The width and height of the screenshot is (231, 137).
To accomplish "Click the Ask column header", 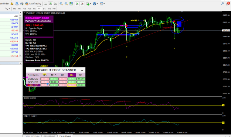I will [16, 16].
